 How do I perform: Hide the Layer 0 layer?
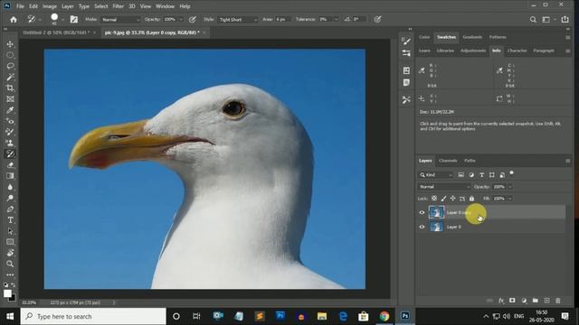click(x=422, y=227)
